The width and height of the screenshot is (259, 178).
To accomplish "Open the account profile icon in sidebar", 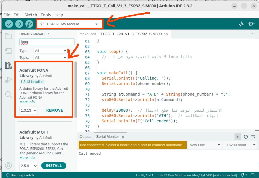I will [8, 165].
